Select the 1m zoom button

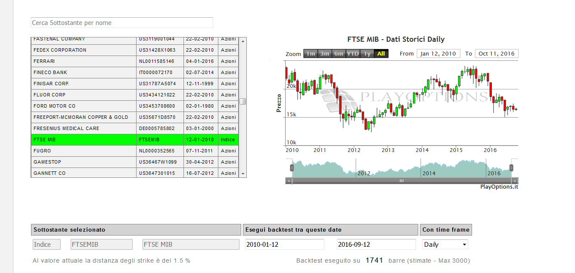point(311,54)
